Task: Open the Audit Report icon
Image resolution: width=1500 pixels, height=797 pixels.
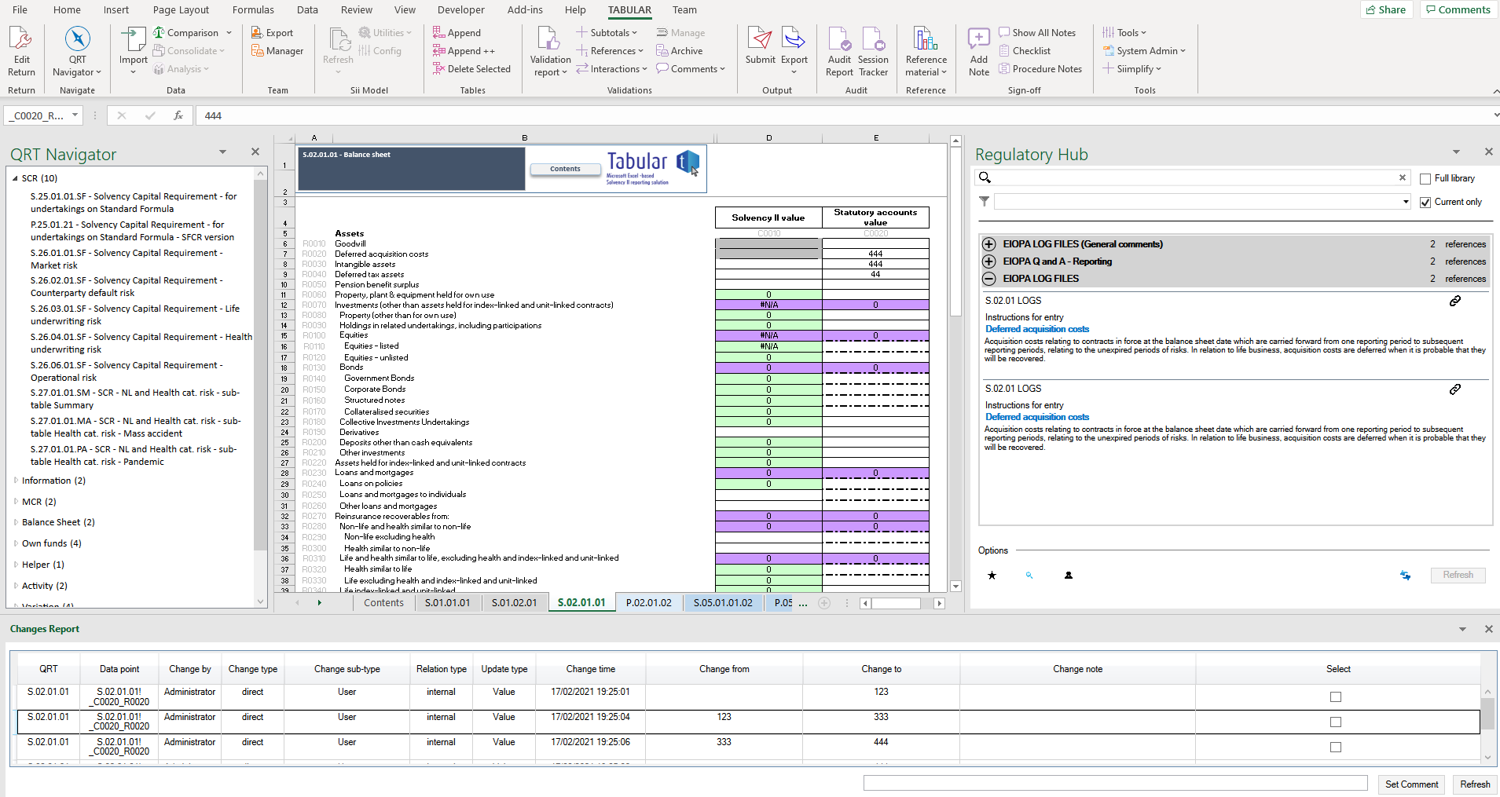Action: coord(839,39)
